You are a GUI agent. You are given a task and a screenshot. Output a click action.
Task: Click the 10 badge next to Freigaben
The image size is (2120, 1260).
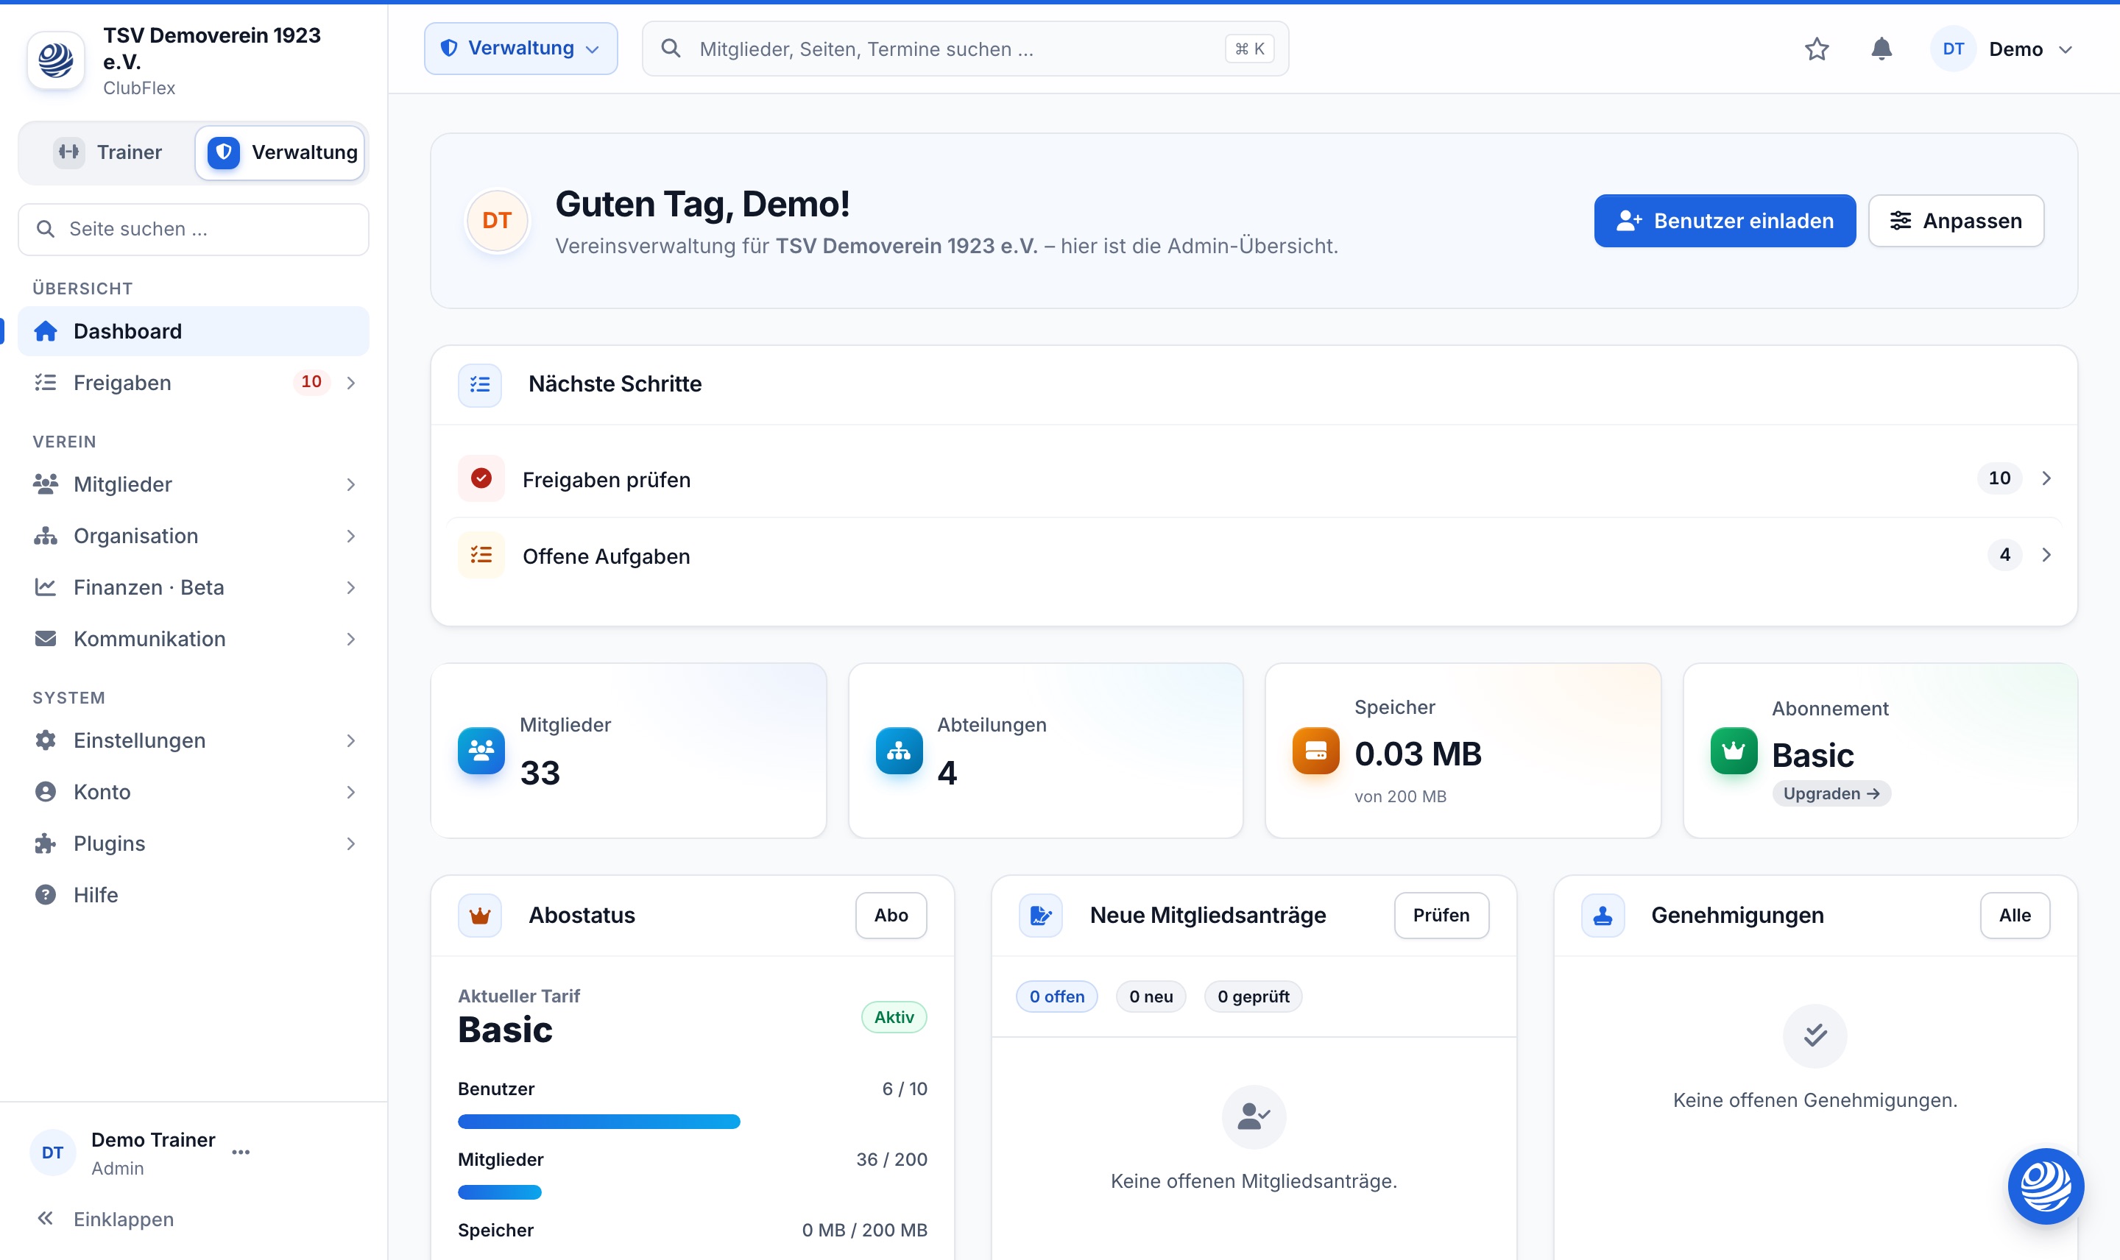coord(311,383)
